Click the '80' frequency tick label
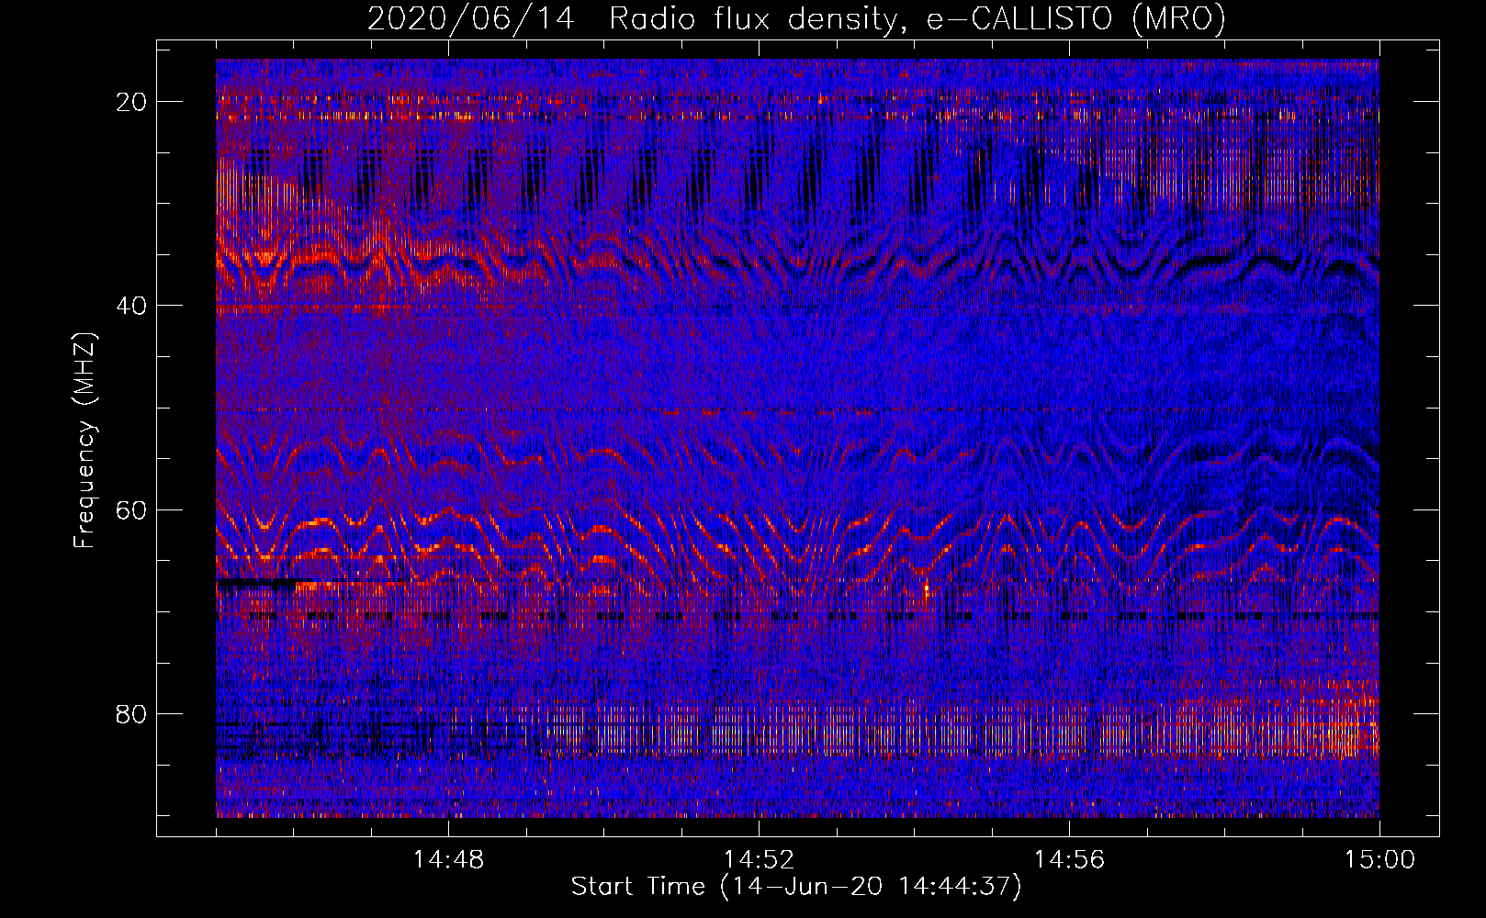The height and width of the screenshot is (918, 1486). click(x=132, y=713)
